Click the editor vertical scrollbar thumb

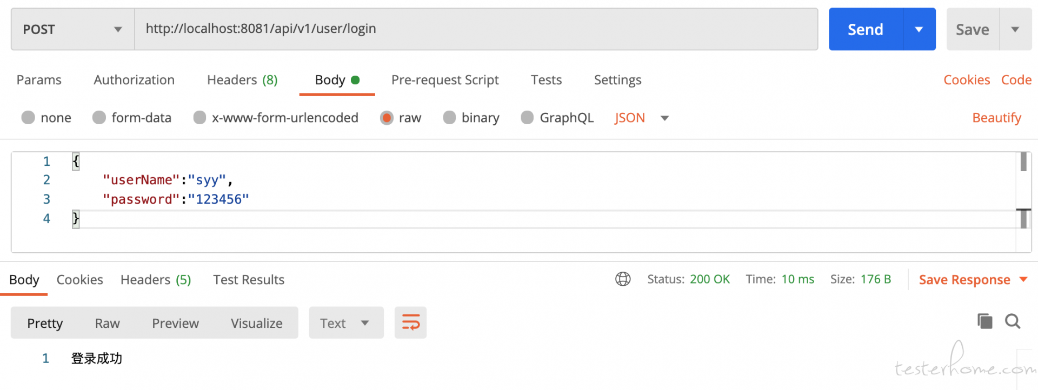(x=1023, y=162)
